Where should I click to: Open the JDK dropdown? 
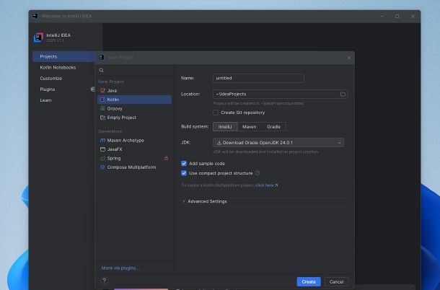[278, 143]
